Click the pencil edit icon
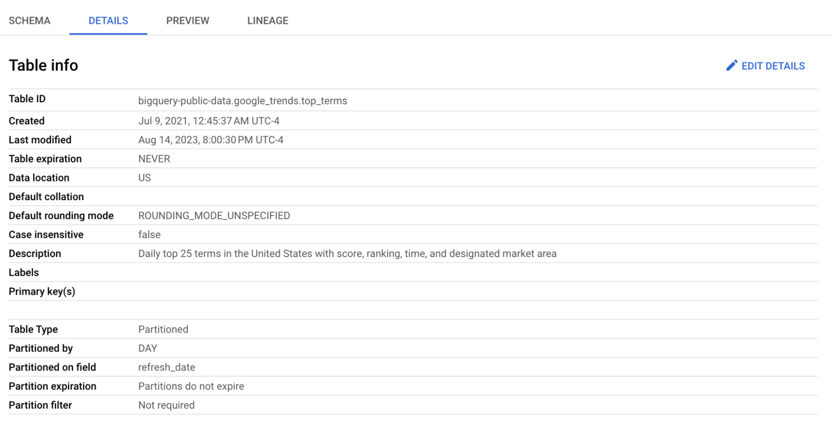Screen dimensions: 832x423 (731, 66)
